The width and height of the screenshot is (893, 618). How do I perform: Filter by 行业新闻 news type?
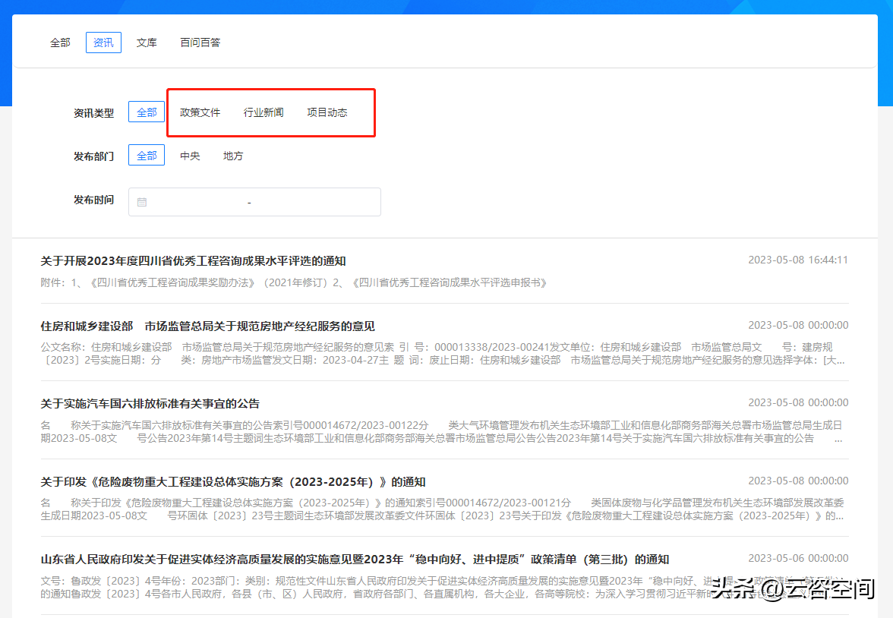pos(263,111)
